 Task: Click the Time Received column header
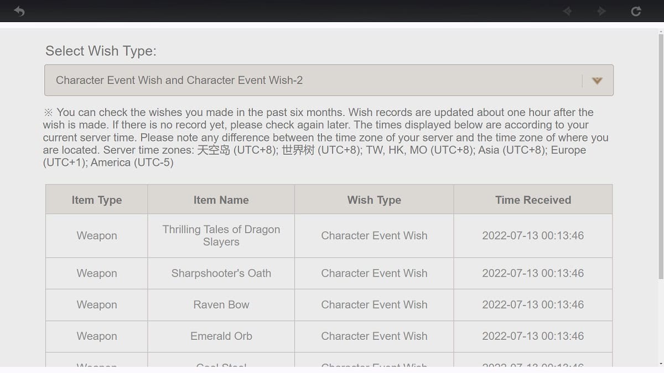(533, 200)
